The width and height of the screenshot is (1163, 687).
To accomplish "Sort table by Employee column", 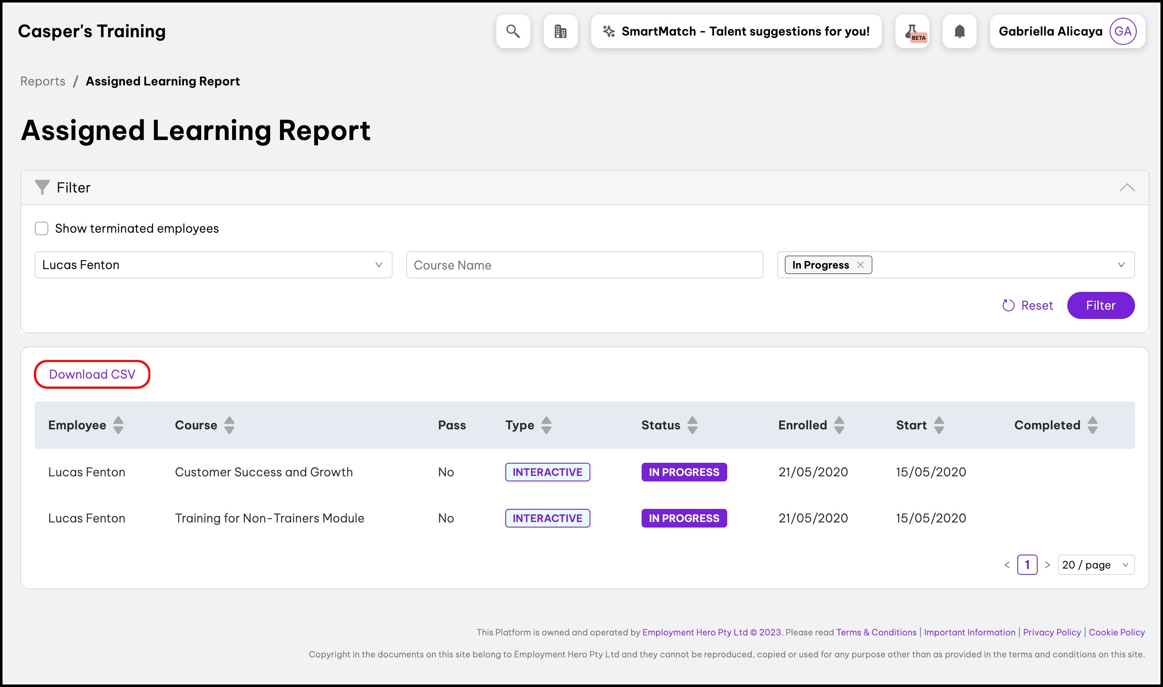I will pyautogui.click(x=118, y=425).
